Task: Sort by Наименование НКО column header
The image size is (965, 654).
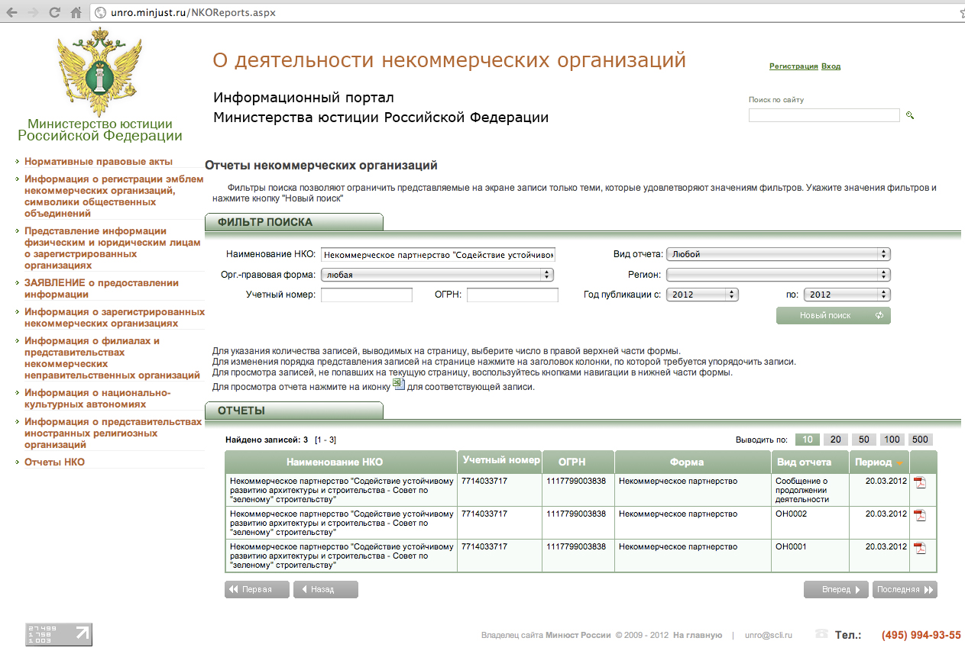Action: point(335,462)
